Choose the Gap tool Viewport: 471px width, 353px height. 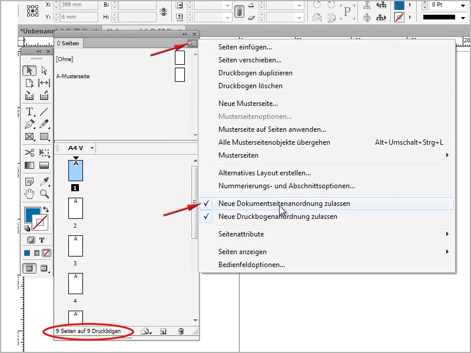(x=44, y=83)
